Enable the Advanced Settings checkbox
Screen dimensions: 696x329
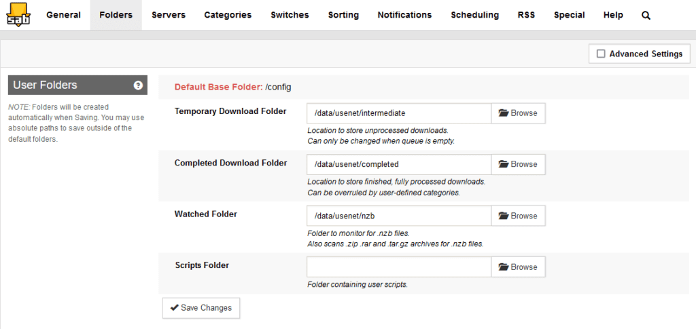click(x=601, y=54)
